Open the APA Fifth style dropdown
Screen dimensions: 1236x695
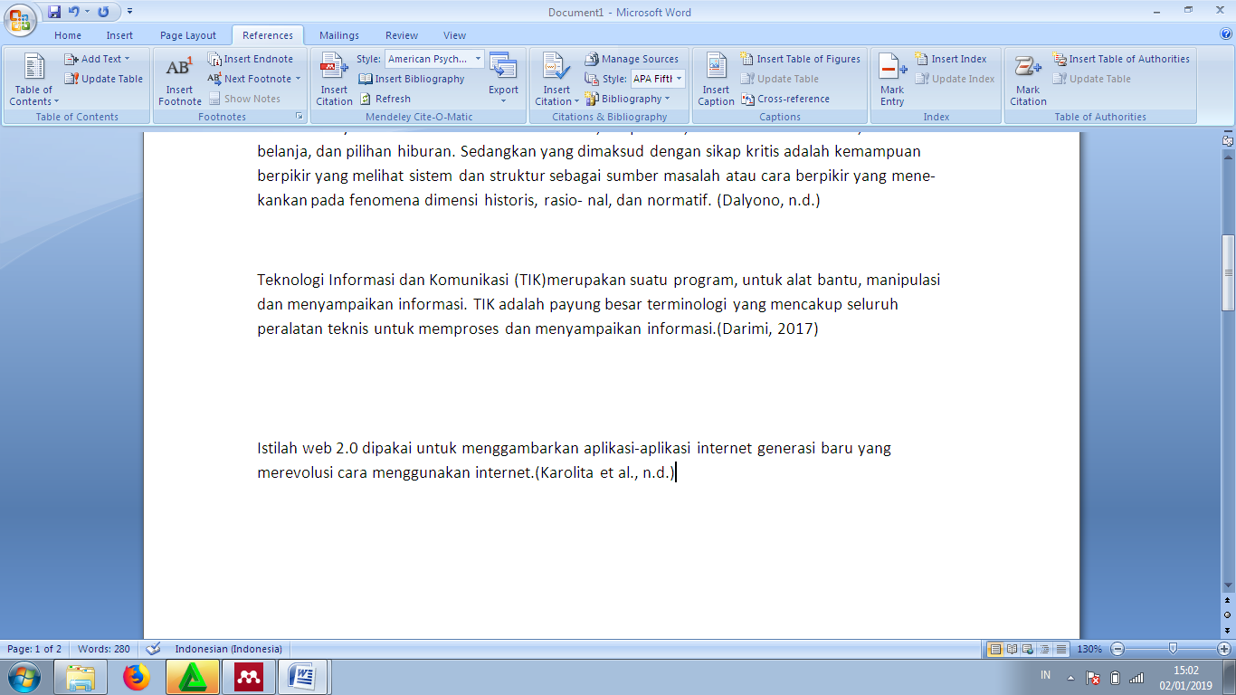(679, 79)
